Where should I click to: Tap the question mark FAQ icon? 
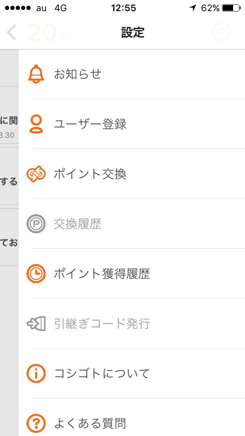(36, 423)
